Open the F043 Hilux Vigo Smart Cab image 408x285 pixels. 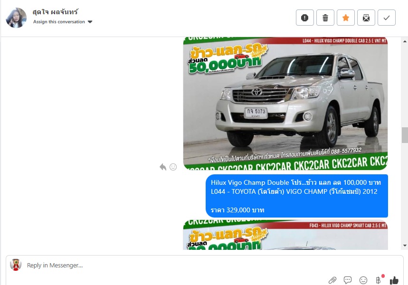tap(285, 235)
